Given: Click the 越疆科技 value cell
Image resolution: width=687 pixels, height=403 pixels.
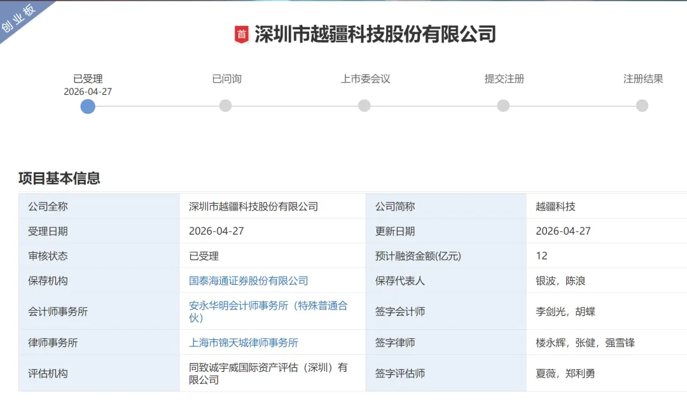Looking at the screenshot, I should [x=606, y=207].
